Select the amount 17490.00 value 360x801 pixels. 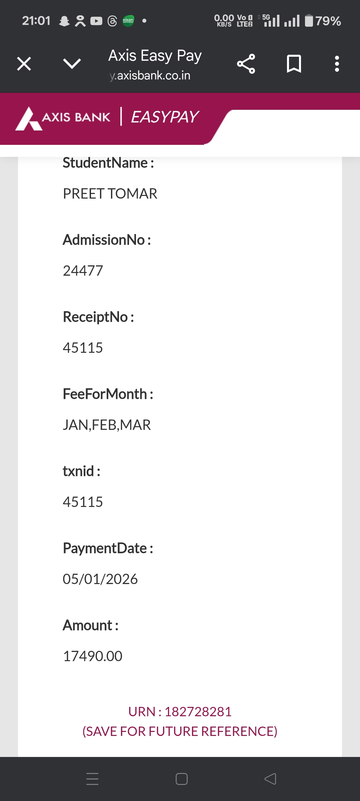[x=93, y=656]
